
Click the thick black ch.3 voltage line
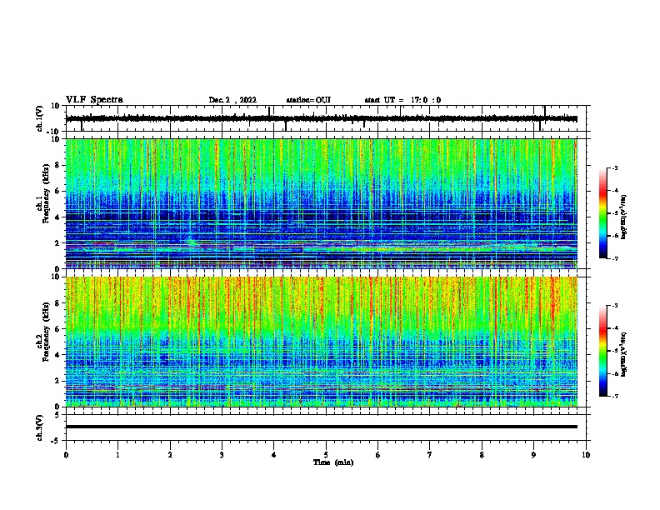tap(322, 427)
